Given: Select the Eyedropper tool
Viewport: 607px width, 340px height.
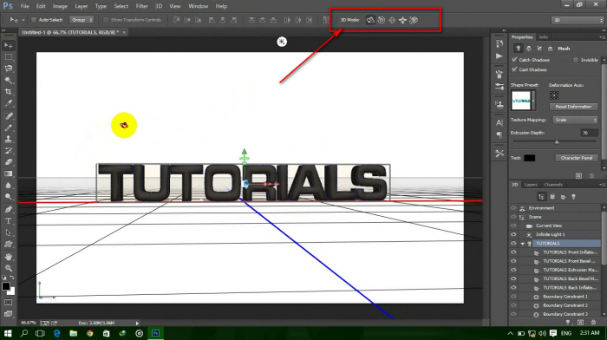Looking at the screenshot, I should 8,103.
